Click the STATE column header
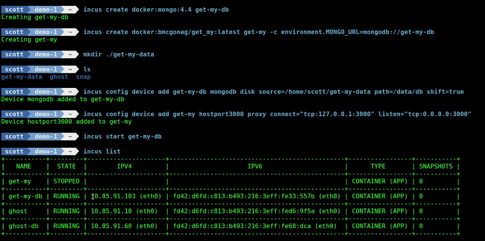The height and width of the screenshot is (241, 485). click(66, 166)
